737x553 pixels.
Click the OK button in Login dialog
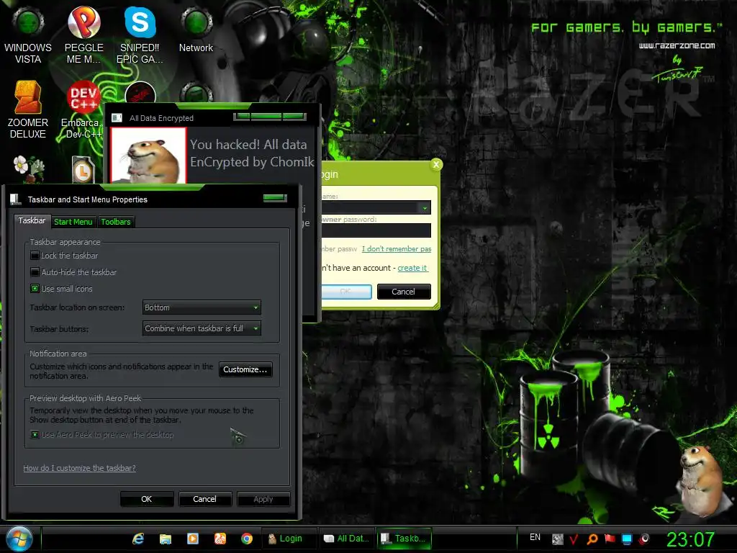[346, 292]
